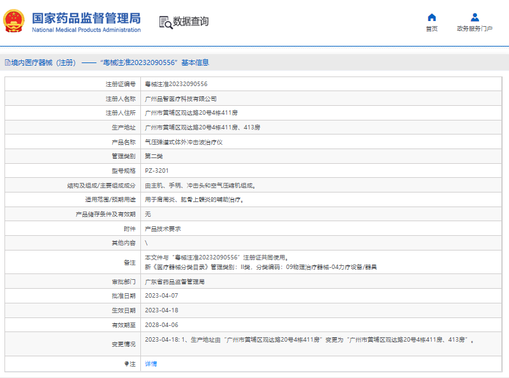Click expiry date 2028-04-06
The image size is (509, 378).
pyautogui.click(x=161, y=325)
